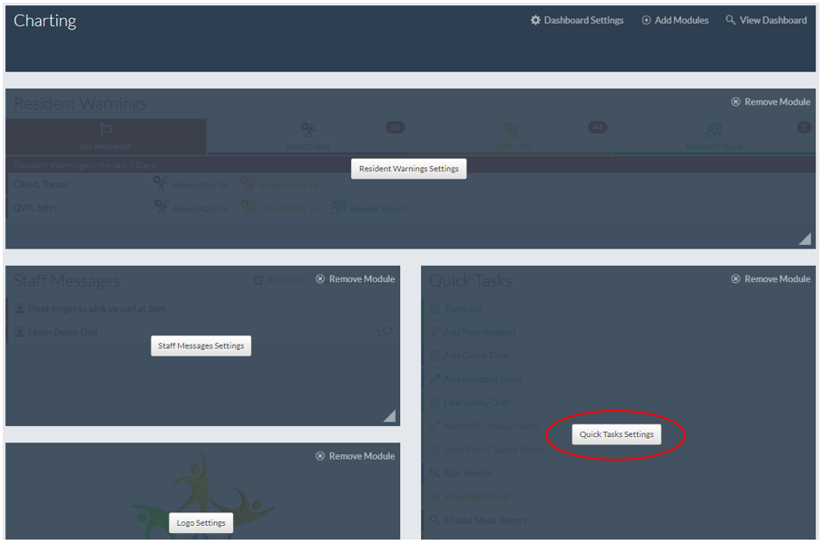Select the All Warnings tab
Image resolution: width=822 pixels, height=545 pixels.
106,136
